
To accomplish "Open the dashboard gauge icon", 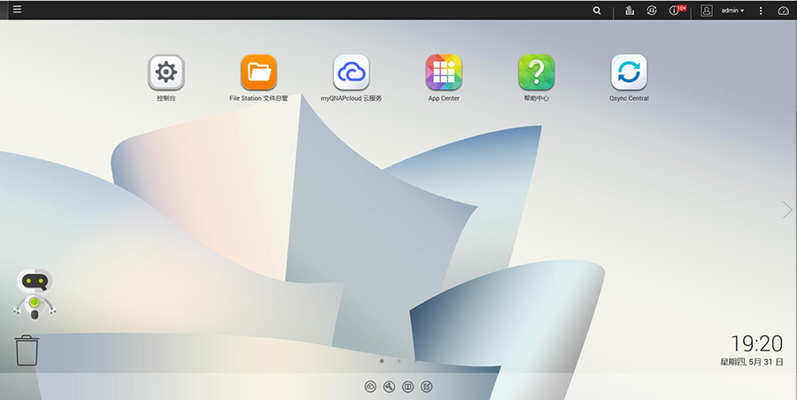I will pyautogui.click(x=783, y=11).
